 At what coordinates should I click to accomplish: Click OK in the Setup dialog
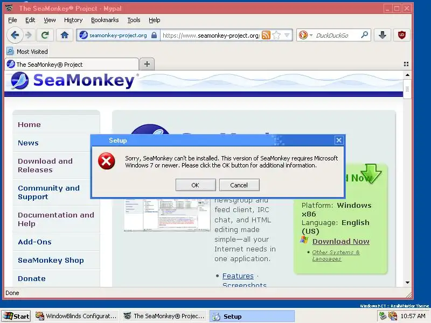pyautogui.click(x=196, y=185)
